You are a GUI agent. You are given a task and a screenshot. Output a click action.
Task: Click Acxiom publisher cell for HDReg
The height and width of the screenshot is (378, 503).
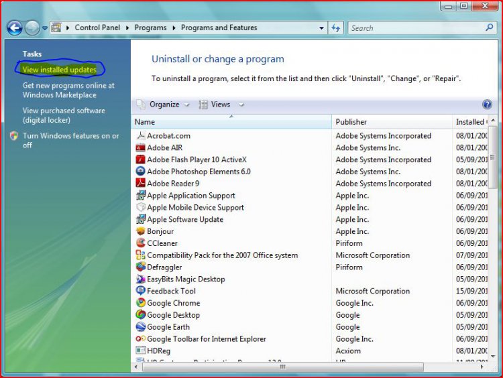(x=348, y=351)
